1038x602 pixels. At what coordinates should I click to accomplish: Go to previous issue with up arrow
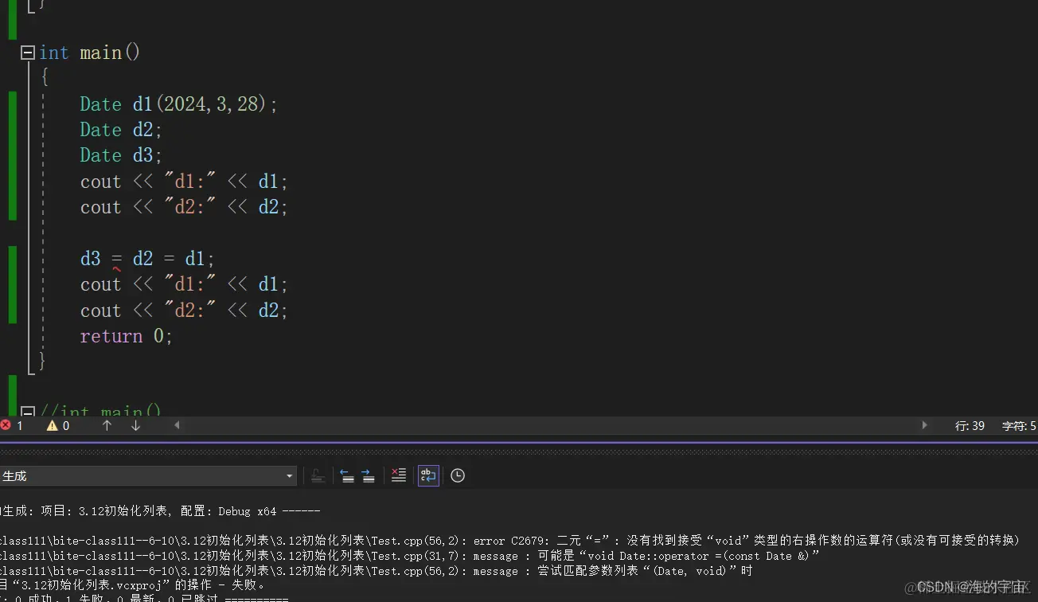tap(107, 426)
